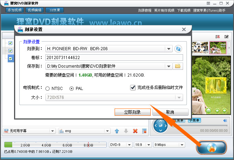Open the 无可用字幕 subtitle dropdown
The image size is (234, 160).
point(29,131)
